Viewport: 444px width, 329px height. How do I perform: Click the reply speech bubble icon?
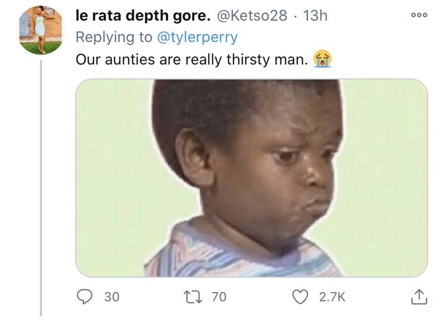[84, 296]
